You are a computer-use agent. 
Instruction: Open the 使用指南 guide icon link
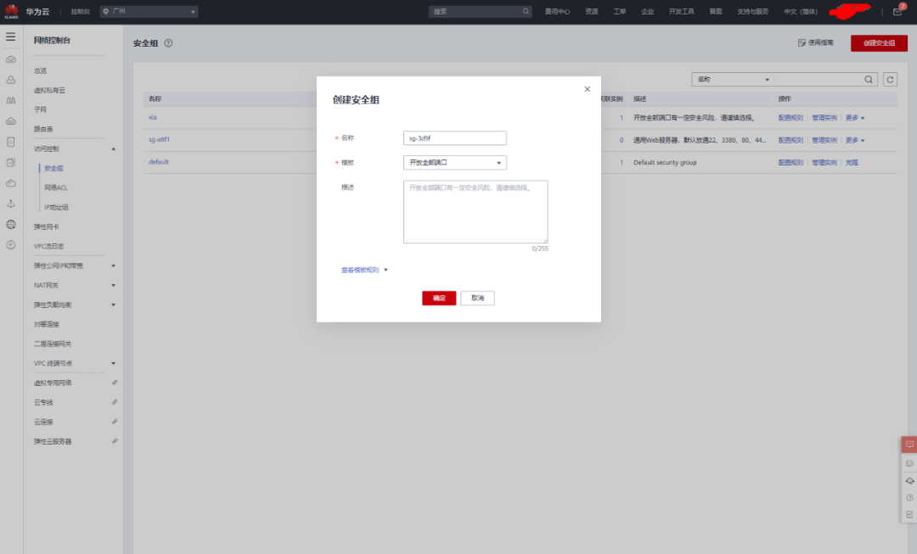coord(815,42)
